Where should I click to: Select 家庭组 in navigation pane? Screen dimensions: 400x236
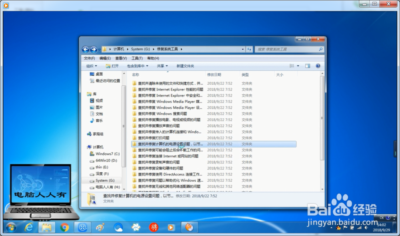[x=95, y=134]
